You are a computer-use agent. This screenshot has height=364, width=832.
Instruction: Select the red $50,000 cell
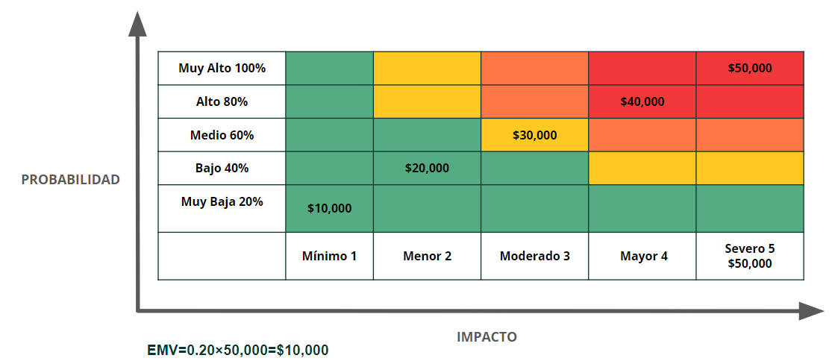pos(750,68)
